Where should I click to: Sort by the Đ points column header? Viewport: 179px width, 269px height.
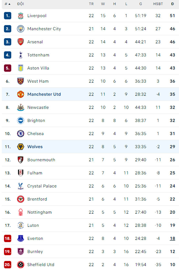tap(172, 4)
